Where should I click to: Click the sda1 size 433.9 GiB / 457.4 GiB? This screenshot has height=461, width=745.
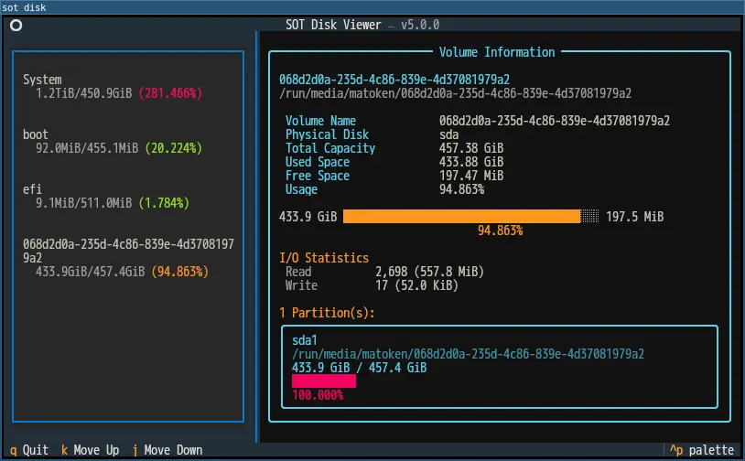point(359,368)
